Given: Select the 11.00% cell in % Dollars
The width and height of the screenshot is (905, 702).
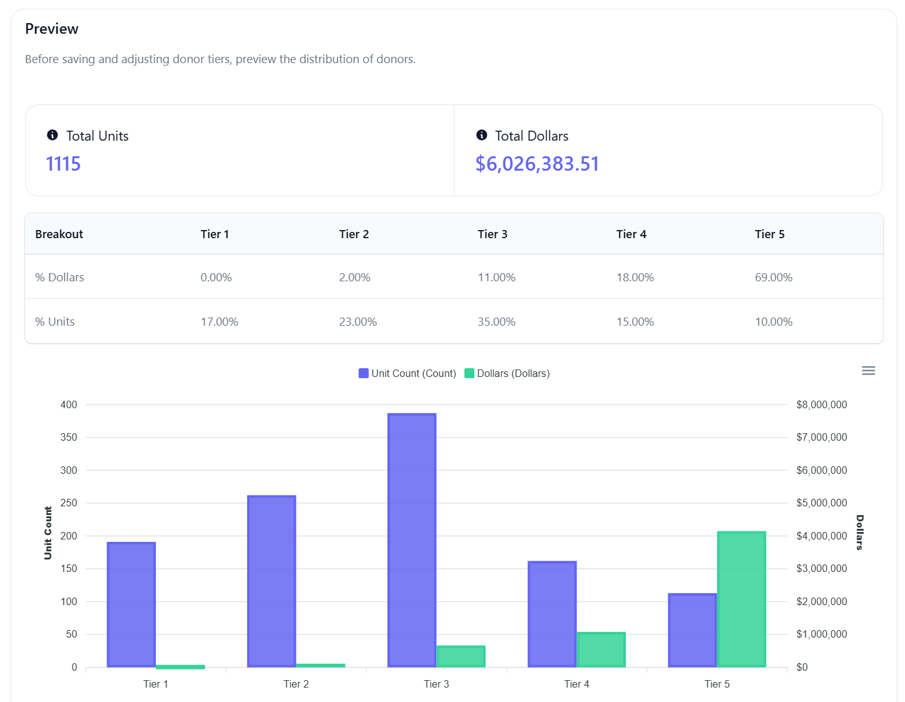Looking at the screenshot, I should [497, 278].
